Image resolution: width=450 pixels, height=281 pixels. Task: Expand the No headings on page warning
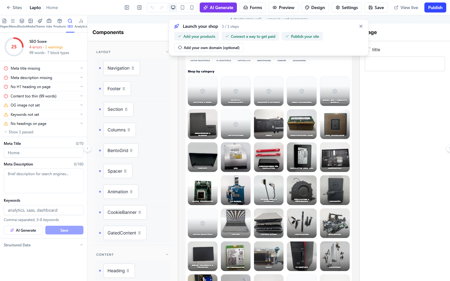tap(43, 124)
